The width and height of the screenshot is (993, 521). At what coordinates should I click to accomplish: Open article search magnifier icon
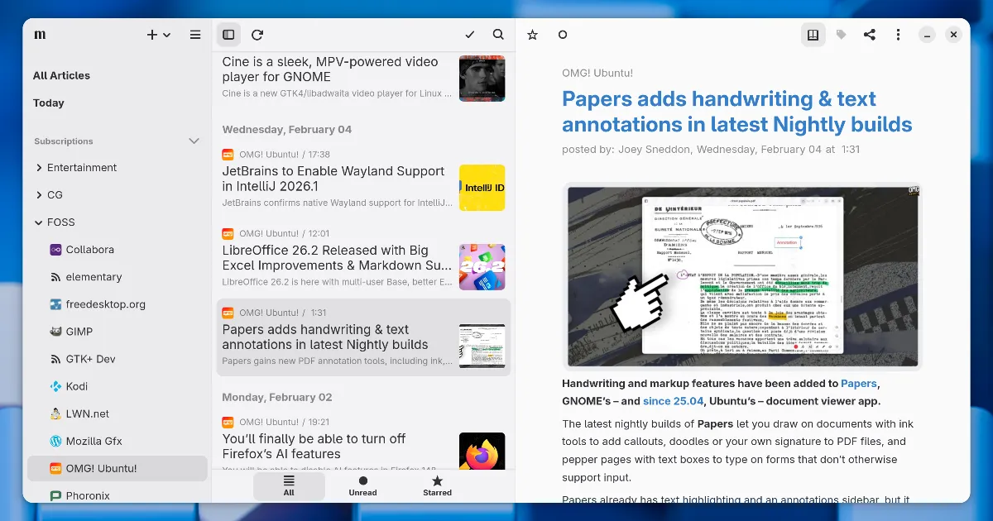tap(498, 35)
